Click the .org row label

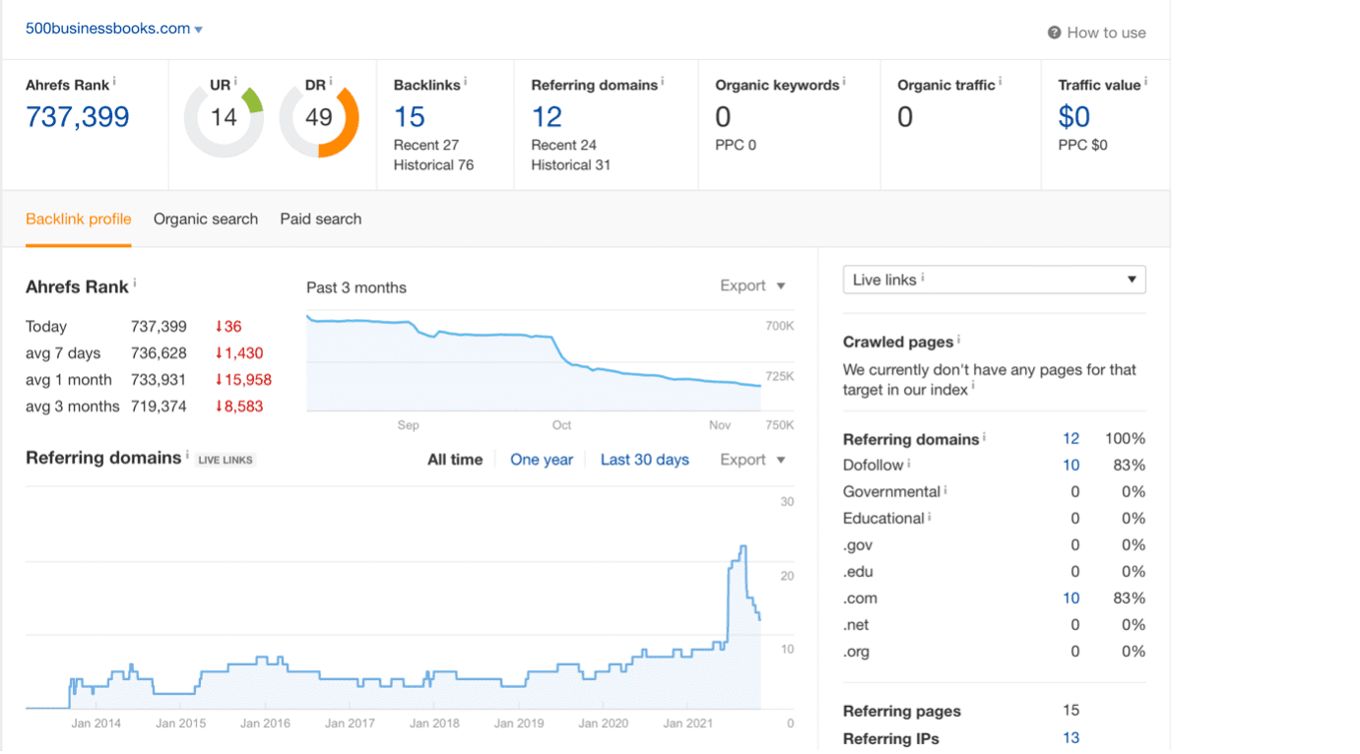[857, 652]
